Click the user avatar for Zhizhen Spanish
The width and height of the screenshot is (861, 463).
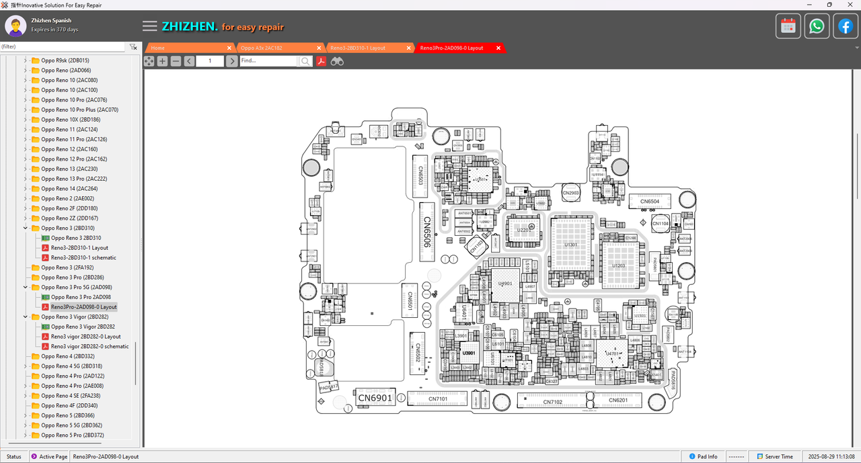(x=15, y=26)
